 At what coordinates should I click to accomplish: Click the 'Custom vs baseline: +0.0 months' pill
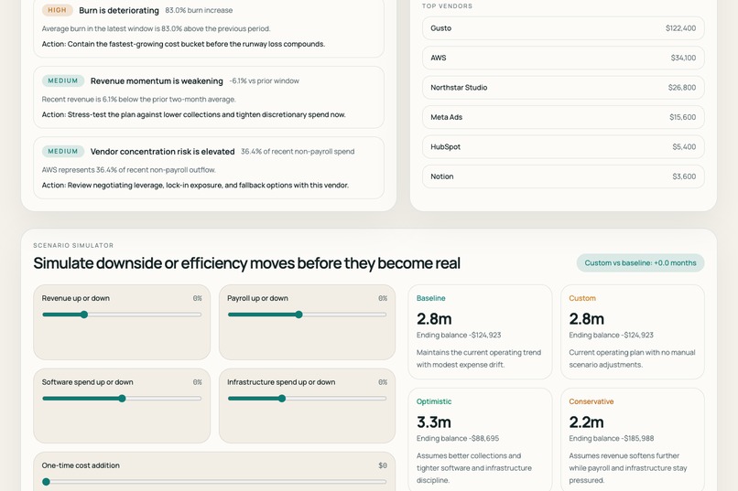(x=640, y=263)
